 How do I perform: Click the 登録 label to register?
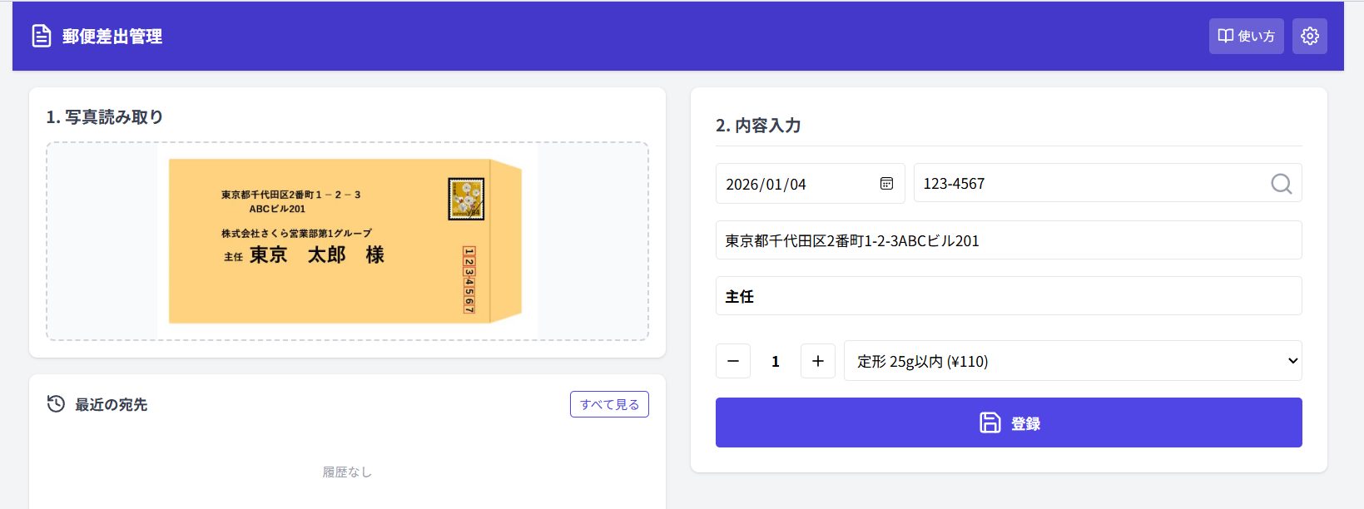point(1025,423)
